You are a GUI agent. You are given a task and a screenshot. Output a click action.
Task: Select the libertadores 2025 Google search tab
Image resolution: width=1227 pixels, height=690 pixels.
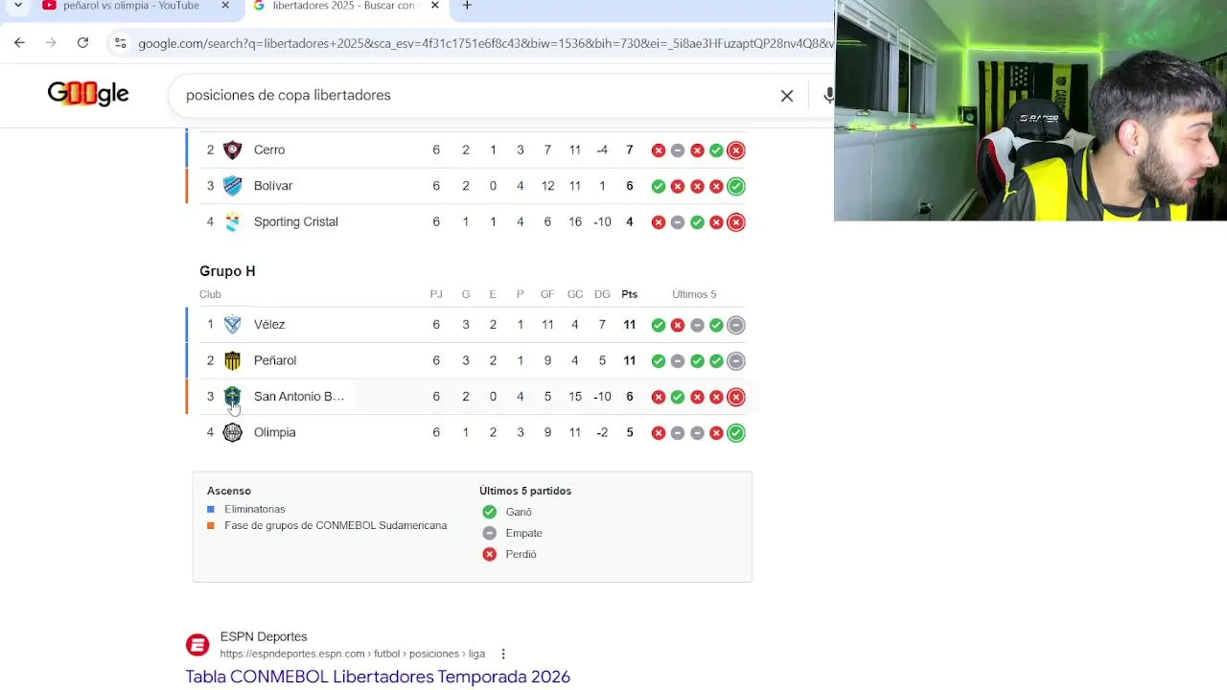coord(336,7)
